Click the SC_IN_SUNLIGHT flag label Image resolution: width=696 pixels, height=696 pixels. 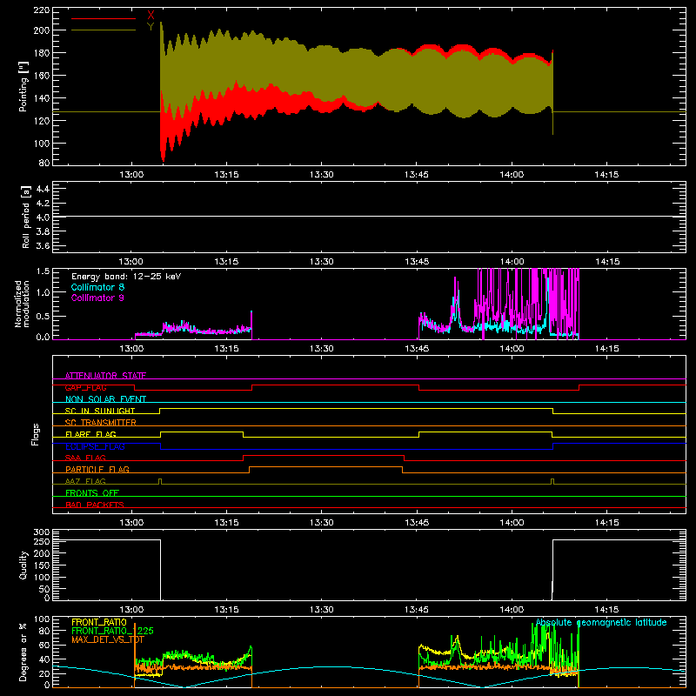click(100, 411)
